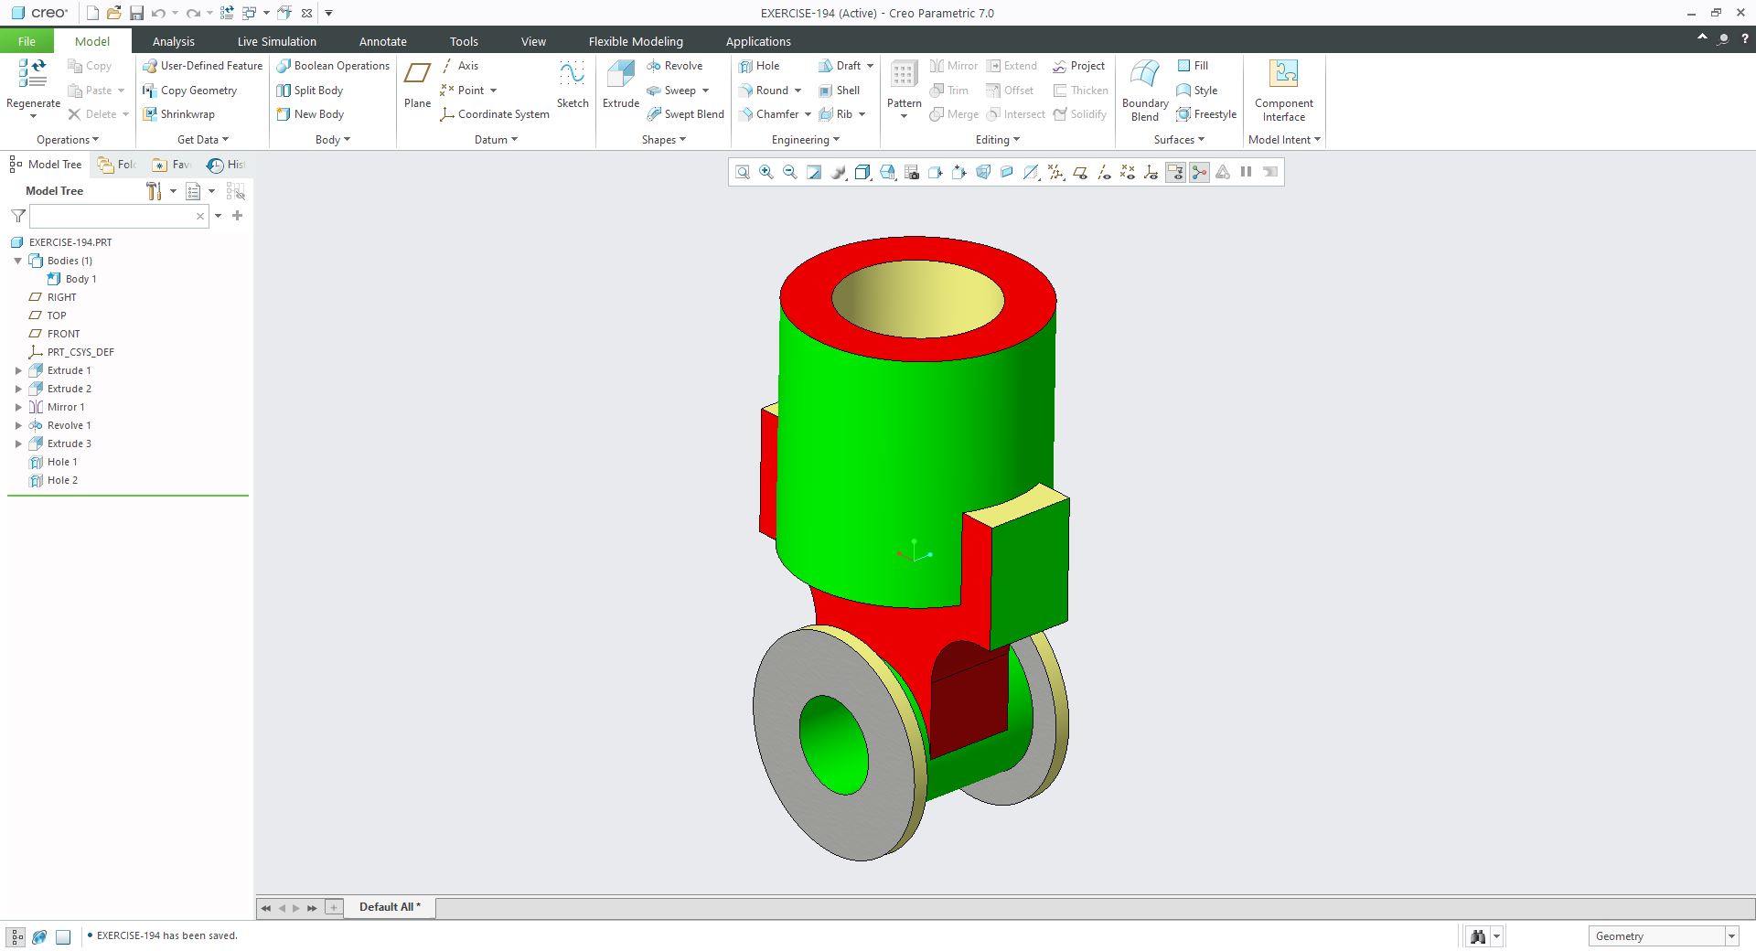Switch to the Analysis tab
This screenshot has height=951, width=1756.
tap(173, 41)
